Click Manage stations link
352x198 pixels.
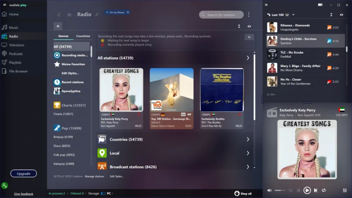[94, 176]
